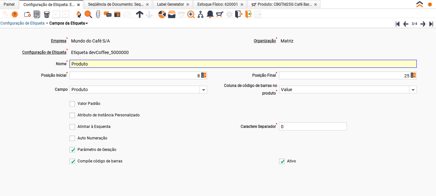This screenshot has width=436, height=196.
Task: Open the Estoque Físico: 620001 tab
Action: pos(218,4)
